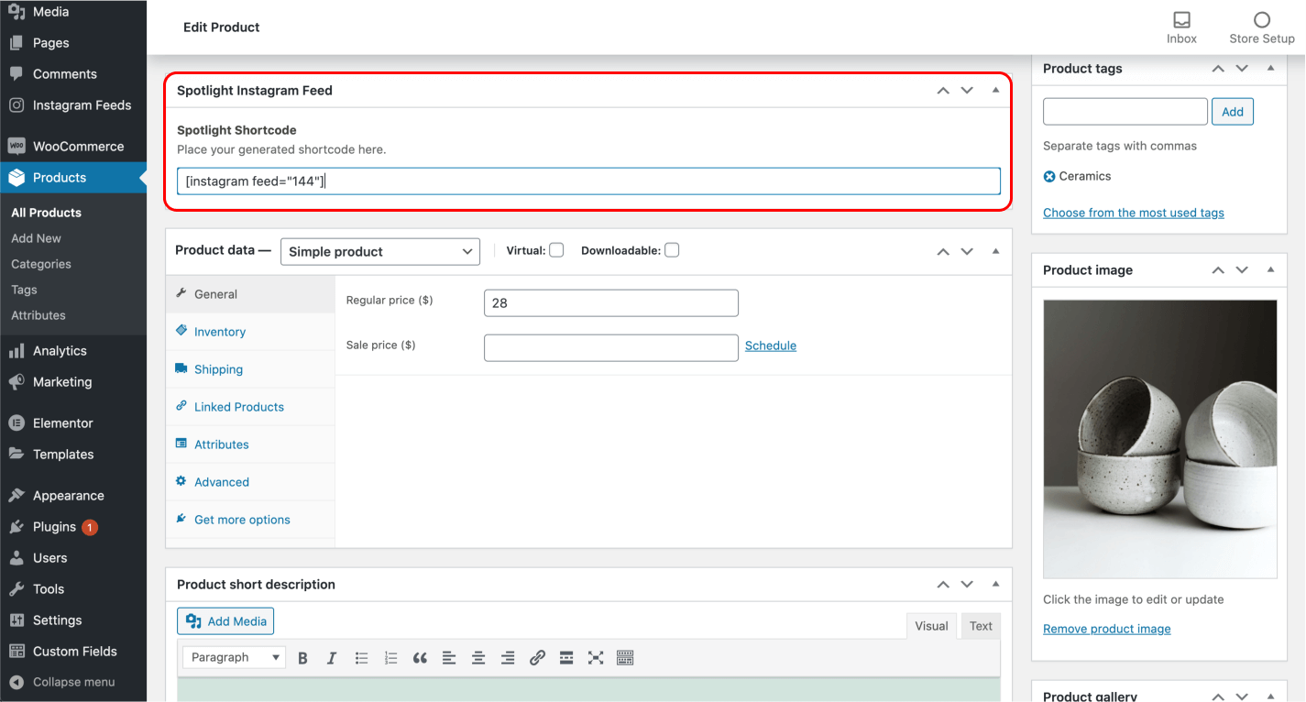Open the Get more options tab
The height and width of the screenshot is (702, 1306).
pos(250,520)
